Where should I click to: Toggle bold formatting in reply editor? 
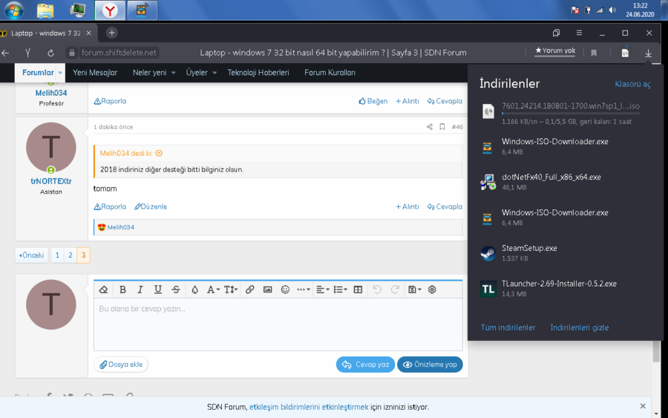click(122, 290)
